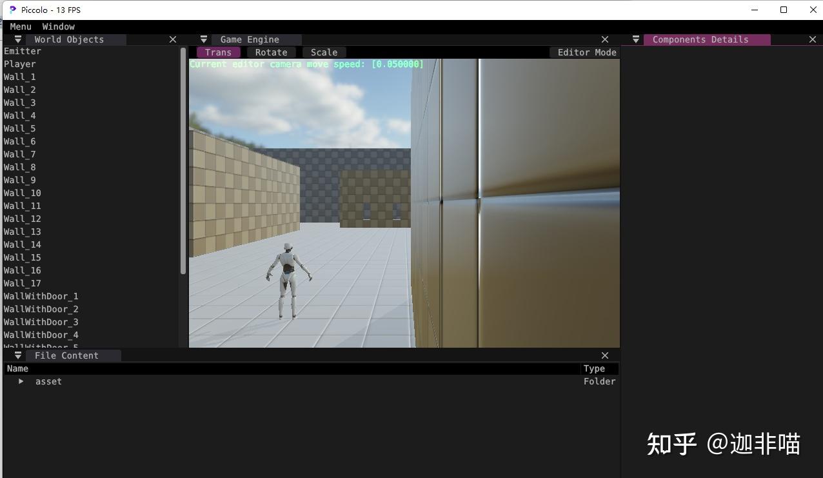The height and width of the screenshot is (478, 823).
Task: Activate the Trans transform mode
Action: [x=218, y=52]
